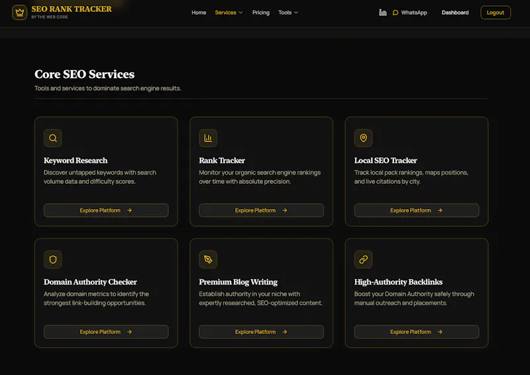Image resolution: width=530 pixels, height=375 pixels.
Task: Go to the Home page
Action: tap(199, 13)
